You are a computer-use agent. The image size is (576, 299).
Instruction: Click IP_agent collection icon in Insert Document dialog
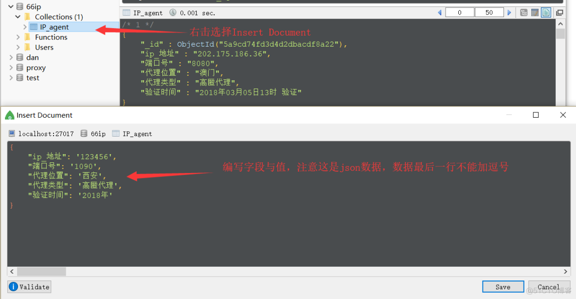pyautogui.click(x=116, y=133)
